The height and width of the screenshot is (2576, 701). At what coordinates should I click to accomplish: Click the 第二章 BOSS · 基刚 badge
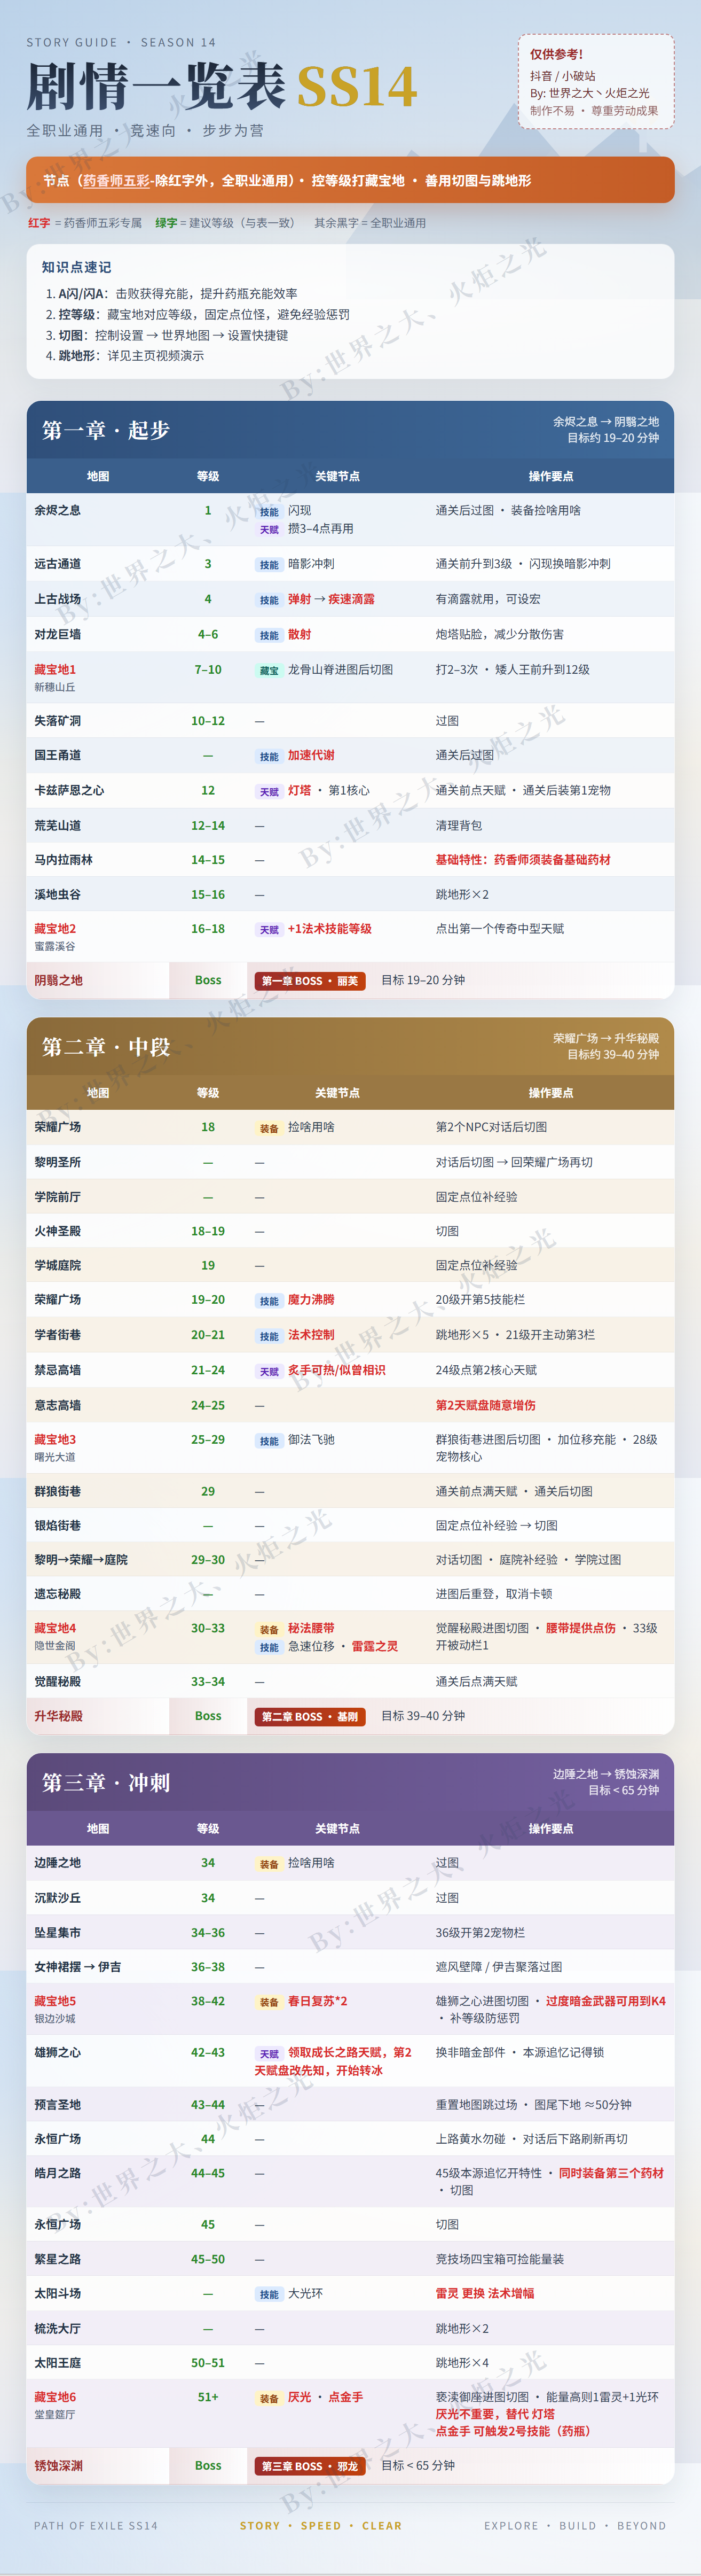pyautogui.click(x=310, y=1716)
